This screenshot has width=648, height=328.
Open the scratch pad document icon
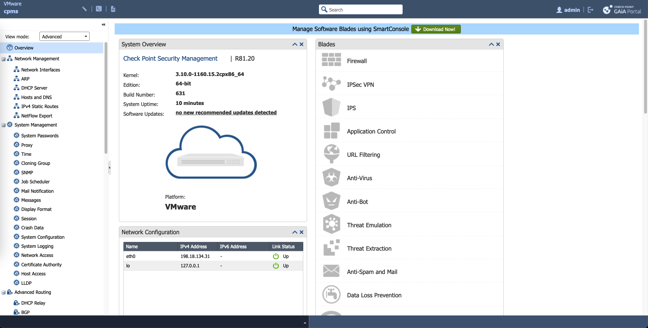point(113,9)
